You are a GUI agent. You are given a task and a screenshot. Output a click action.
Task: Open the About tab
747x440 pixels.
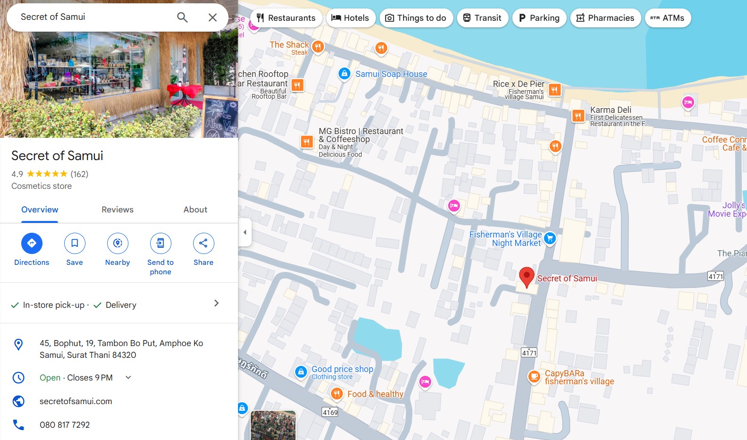(x=195, y=210)
